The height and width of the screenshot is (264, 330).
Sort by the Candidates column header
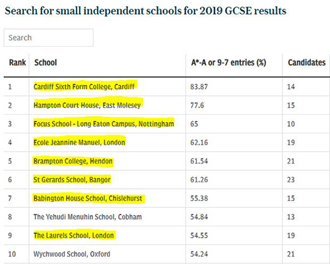pyautogui.click(x=307, y=63)
